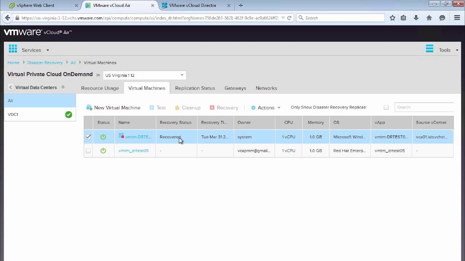Close the VMware vCloud Director tab

pyautogui.click(x=229, y=5)
